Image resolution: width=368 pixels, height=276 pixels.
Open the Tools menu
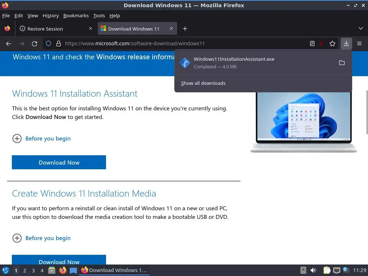[x=99, y=16]
